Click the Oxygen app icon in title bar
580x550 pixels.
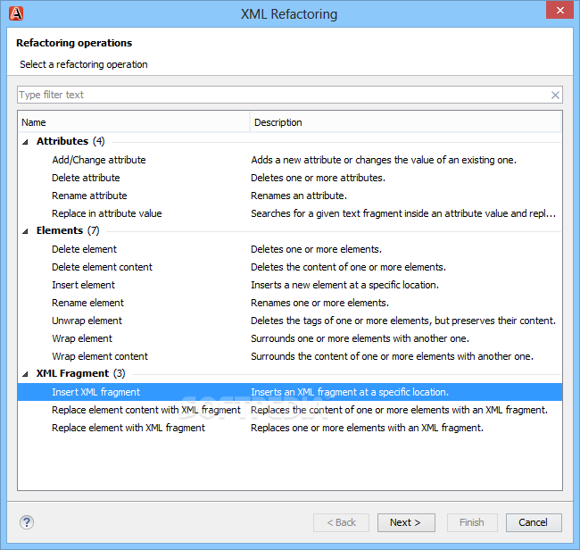click(16, 13)
